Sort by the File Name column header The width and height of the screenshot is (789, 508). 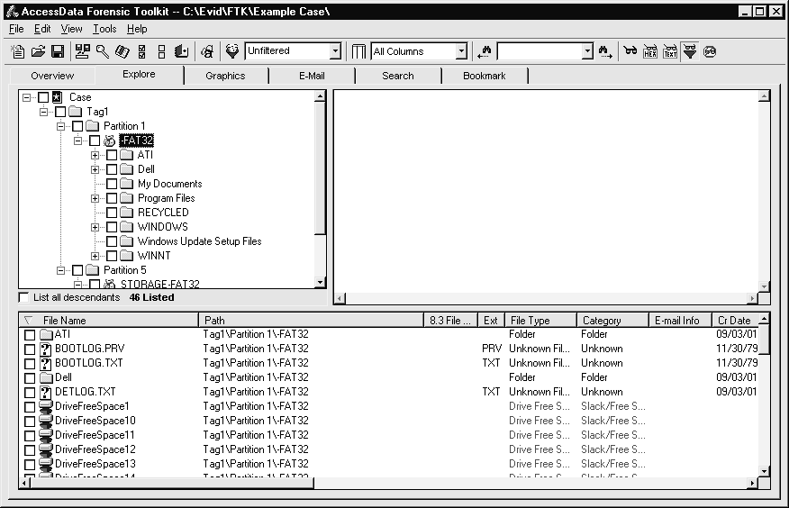(x=109, y=321)
